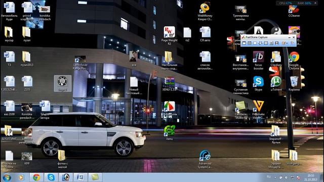Select green Xenu shortcut icon
This screenshot has width=324, height=182.
coord(169,132)
